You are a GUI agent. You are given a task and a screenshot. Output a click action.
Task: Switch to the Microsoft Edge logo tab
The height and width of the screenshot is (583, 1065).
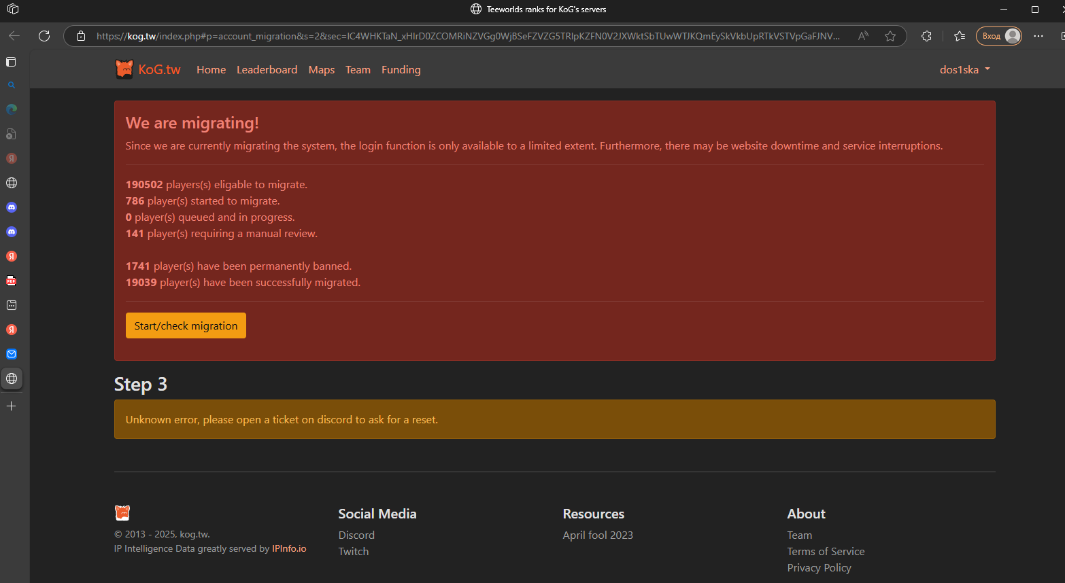point(11,109)
